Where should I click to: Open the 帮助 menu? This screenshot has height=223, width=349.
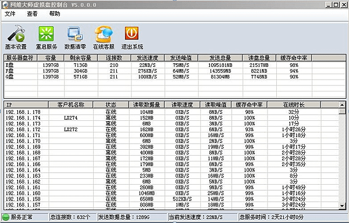pos(55,14)
